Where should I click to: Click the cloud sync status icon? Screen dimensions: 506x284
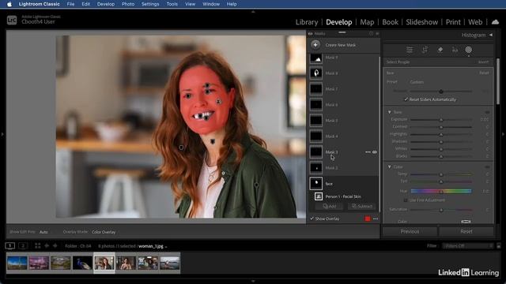click(x=495, y=22)
